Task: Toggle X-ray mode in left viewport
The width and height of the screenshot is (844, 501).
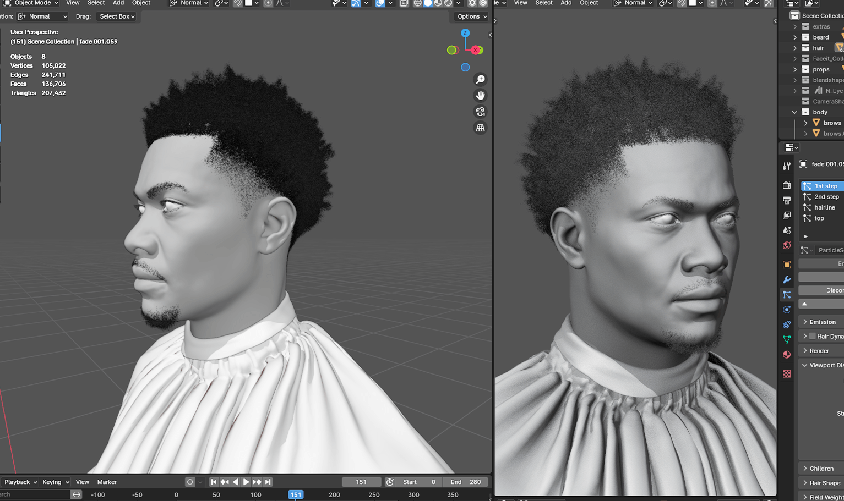Action: coord(404,3)
